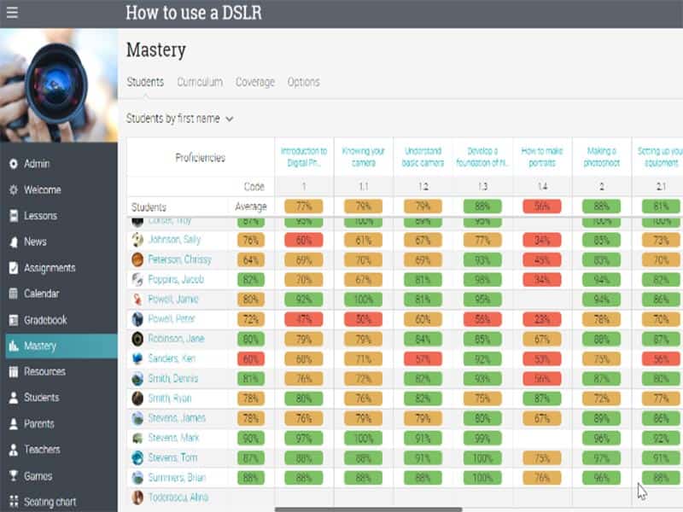Click Todorascu, Alina's avatar

coord(137,497)
